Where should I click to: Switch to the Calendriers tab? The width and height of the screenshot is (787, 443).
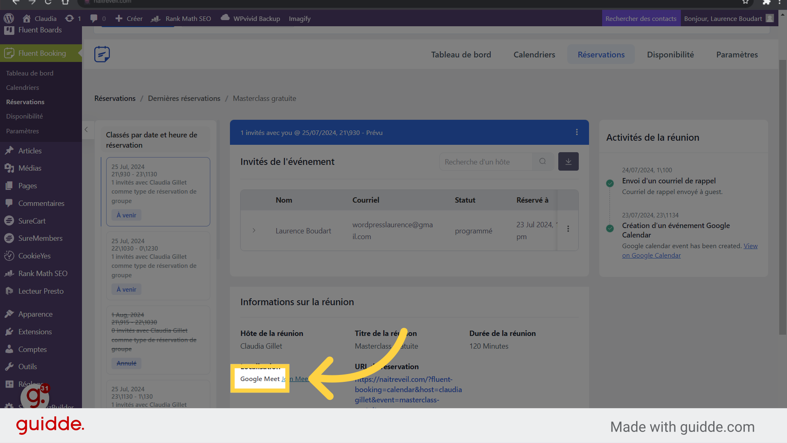pos(534,55)
